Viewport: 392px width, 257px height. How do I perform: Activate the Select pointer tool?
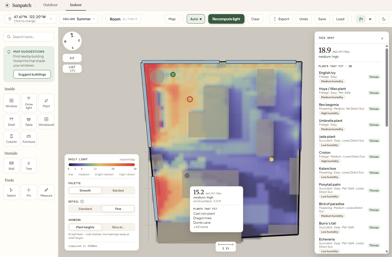click(x=11, y=192)
